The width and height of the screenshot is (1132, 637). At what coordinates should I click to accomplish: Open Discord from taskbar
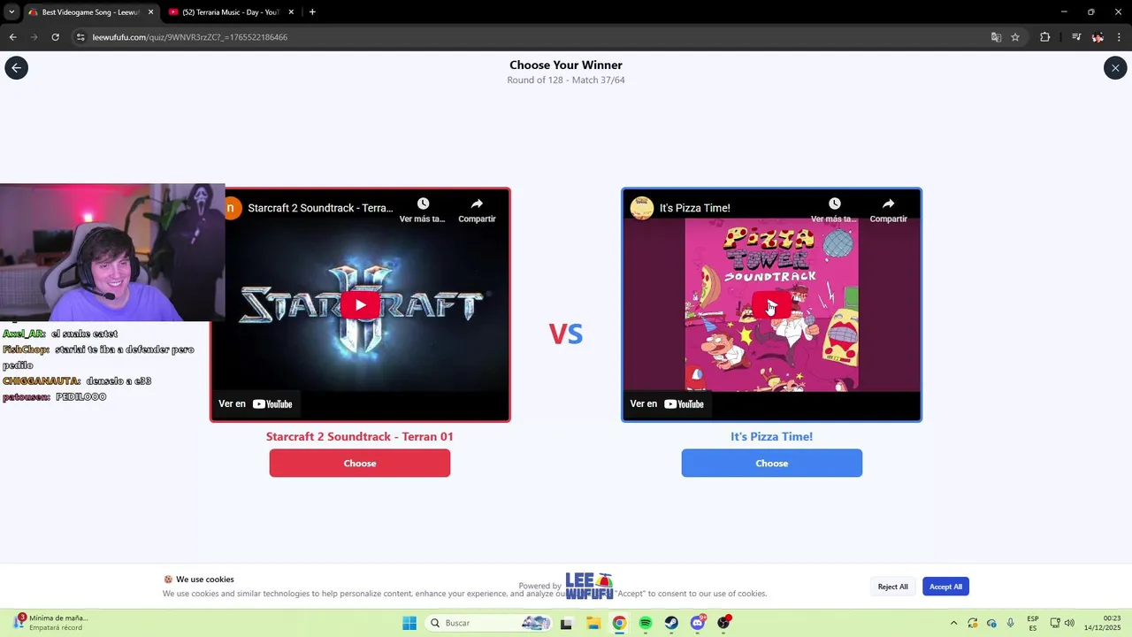(698, 623)
